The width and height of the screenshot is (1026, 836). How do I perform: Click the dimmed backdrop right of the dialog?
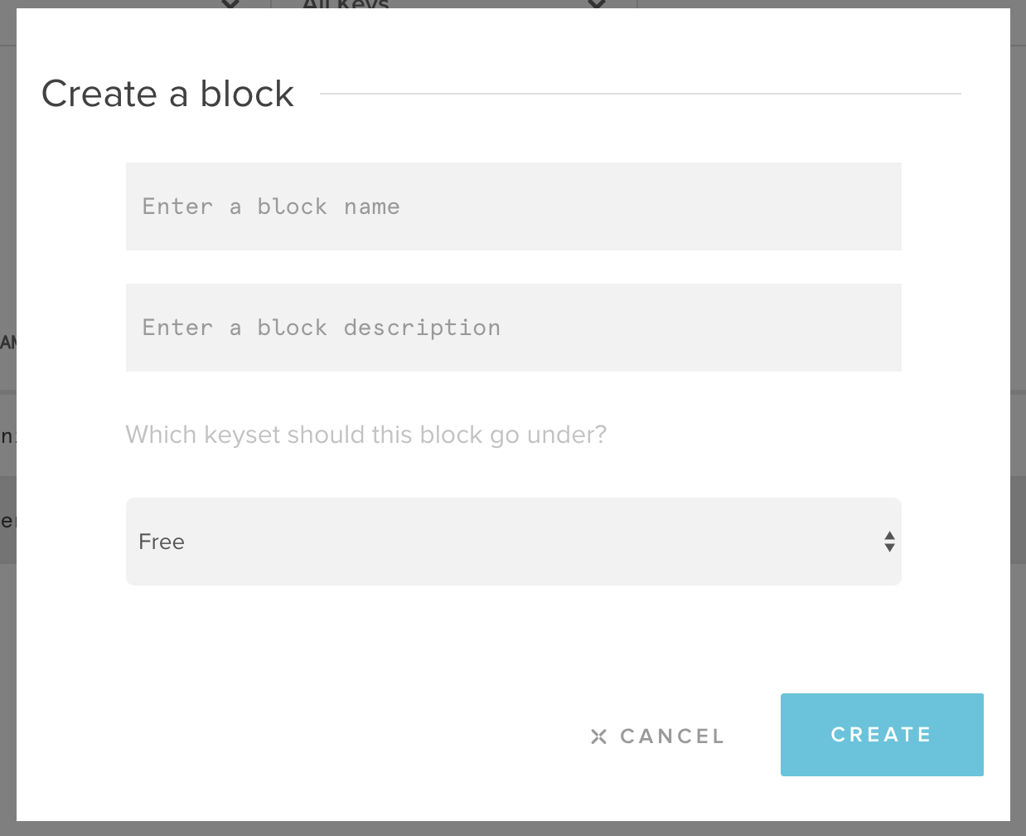(1018, 249)
